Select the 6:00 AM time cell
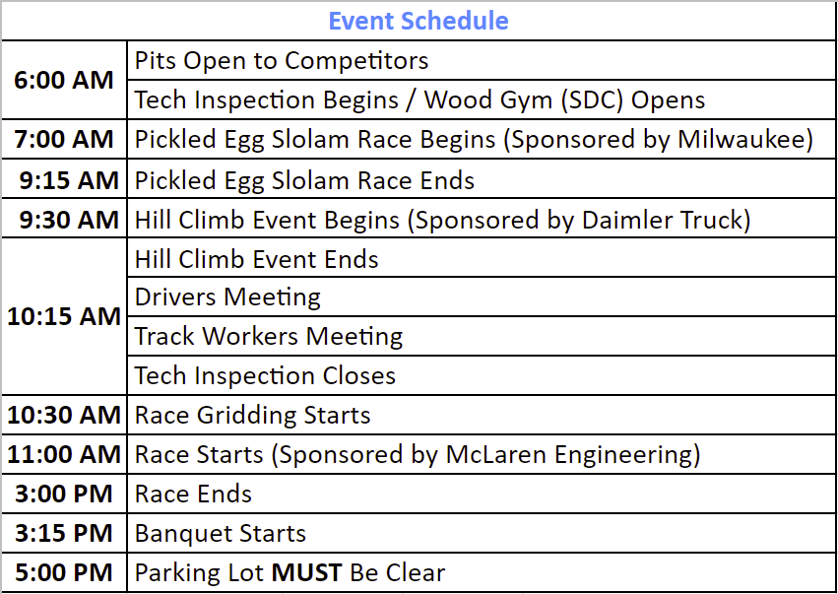The image size is (838, 594). click(64, 80)
